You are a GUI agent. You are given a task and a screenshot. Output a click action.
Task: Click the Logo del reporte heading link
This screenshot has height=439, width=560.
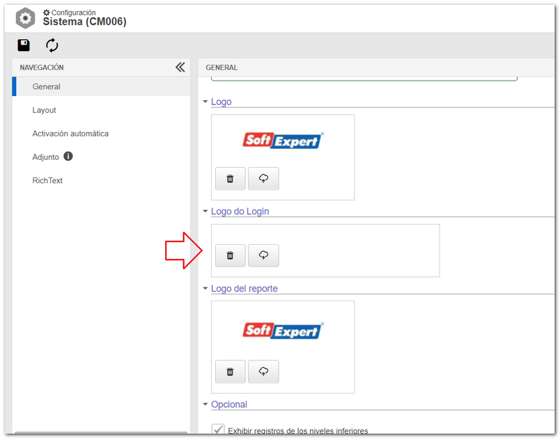tap(244, 289)
